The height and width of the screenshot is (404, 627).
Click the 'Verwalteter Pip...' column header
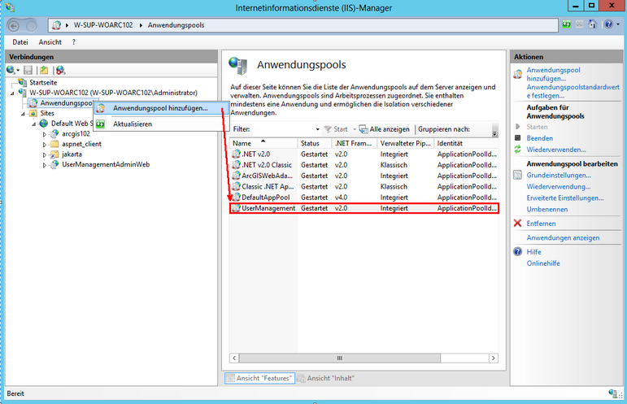point(406,143)
